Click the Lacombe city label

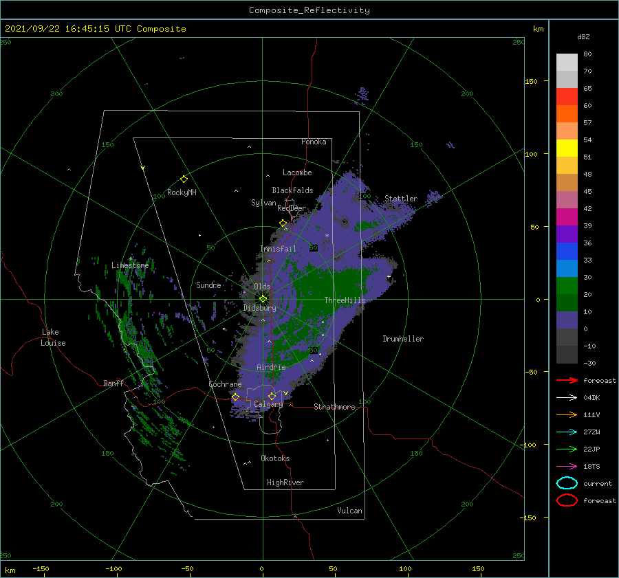pos(297,173)
